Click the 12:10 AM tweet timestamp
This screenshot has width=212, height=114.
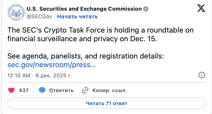tap(19, 76)
